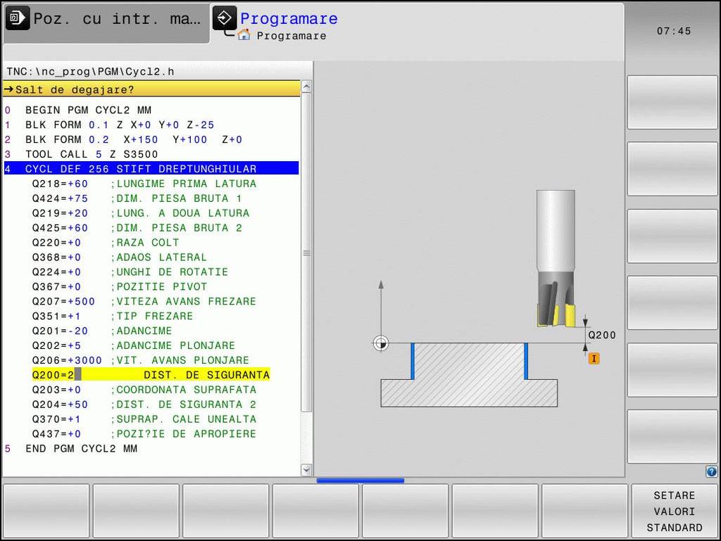This screenshot has width=721, height=541.
Task: Click parameter Q207=+500 VITEZA AVANS FREZARE
Action: (x=144, y=301)
